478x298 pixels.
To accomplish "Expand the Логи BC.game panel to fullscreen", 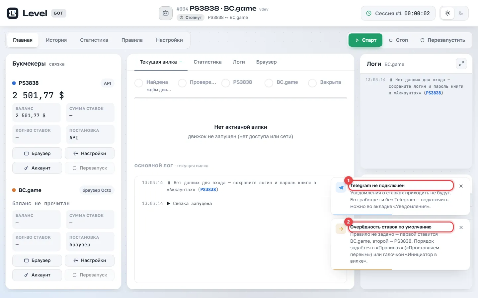I will [461, 64].
